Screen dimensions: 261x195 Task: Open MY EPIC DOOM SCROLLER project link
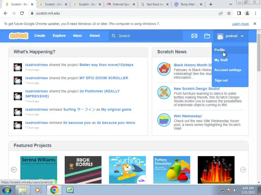[x=104, y=78]
